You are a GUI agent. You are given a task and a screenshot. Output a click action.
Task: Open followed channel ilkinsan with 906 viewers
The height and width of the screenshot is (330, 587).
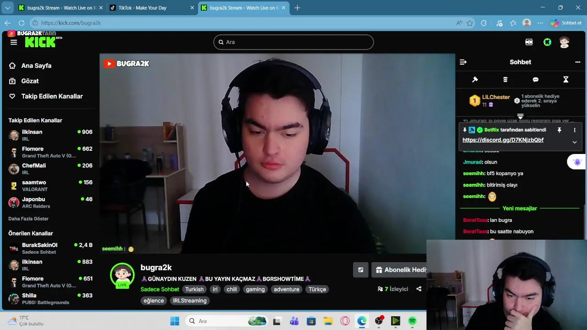click(x=50, y=135)
